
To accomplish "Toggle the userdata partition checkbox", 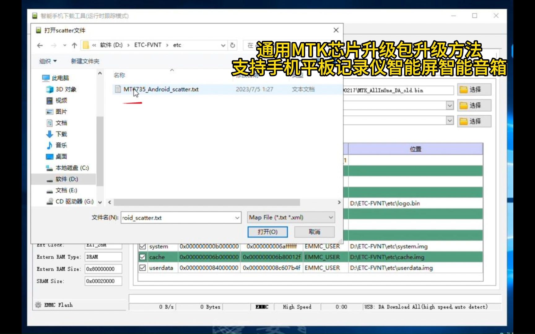I will (142, 268).
